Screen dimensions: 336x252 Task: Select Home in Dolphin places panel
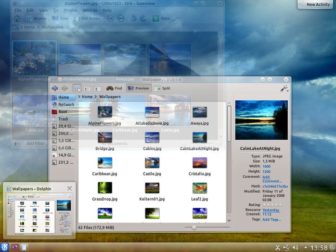(x=63, y=97)
